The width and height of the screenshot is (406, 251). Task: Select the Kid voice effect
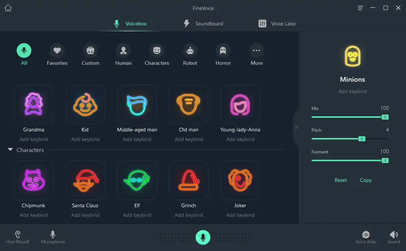pos(85,104)
